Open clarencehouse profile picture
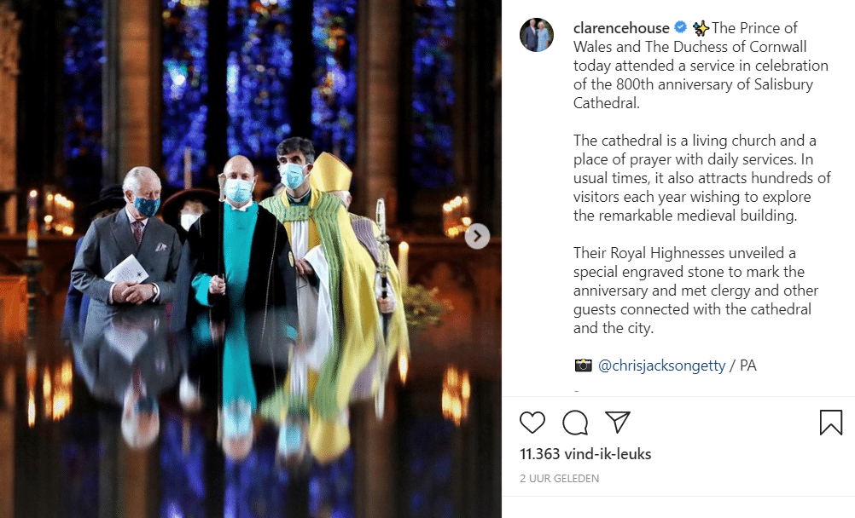This screenshot has width=855, height=518. point(537,35)
